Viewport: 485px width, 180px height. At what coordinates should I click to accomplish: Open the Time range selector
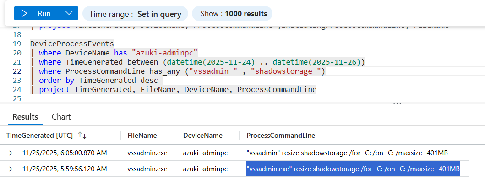click(x=135, y=14)
